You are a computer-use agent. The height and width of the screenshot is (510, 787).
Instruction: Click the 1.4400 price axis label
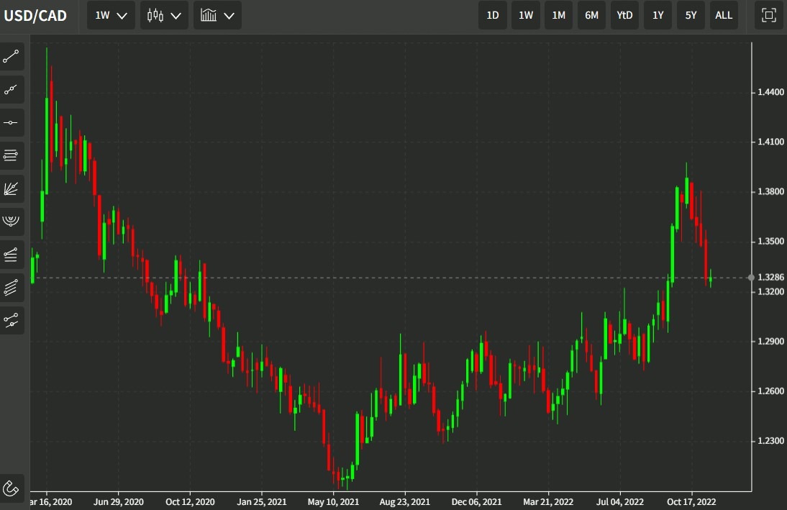tap(770, 92)
